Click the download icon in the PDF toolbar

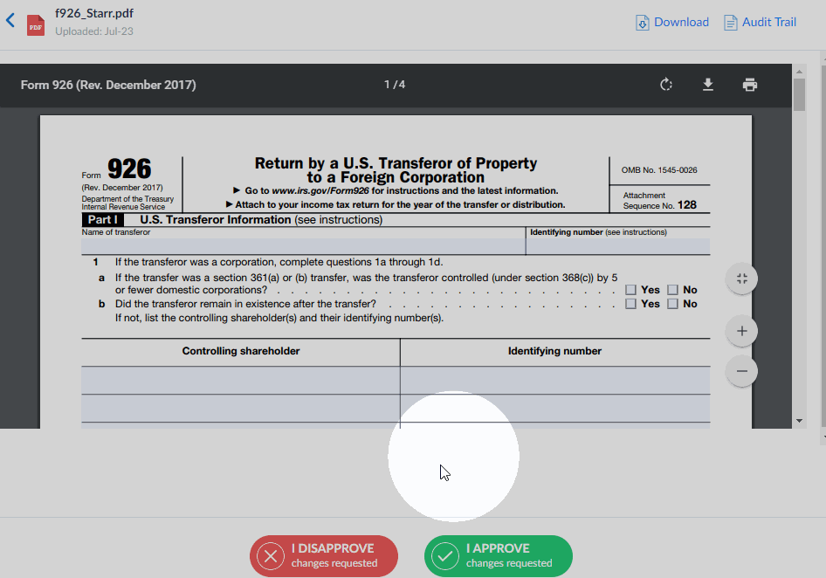(708, 85)
